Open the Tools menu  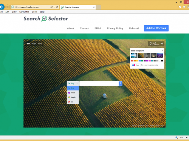(34, 12)
